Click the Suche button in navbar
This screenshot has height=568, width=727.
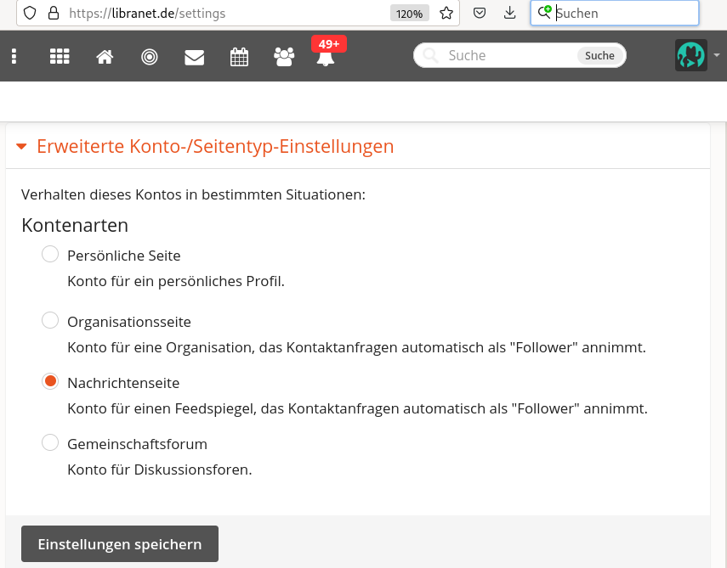(599, 55)
